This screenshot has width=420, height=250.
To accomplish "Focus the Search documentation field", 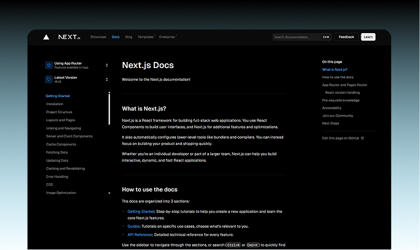I will (x=302, y=37).
